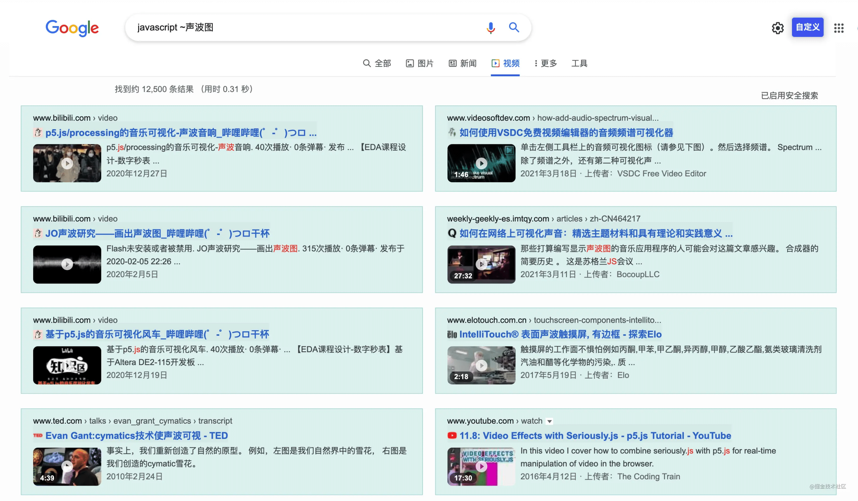Click uploader text VSDC Free Video Editor
Image resolution: width=858 pixels, height=501 pixels.
tap(662, 174)
